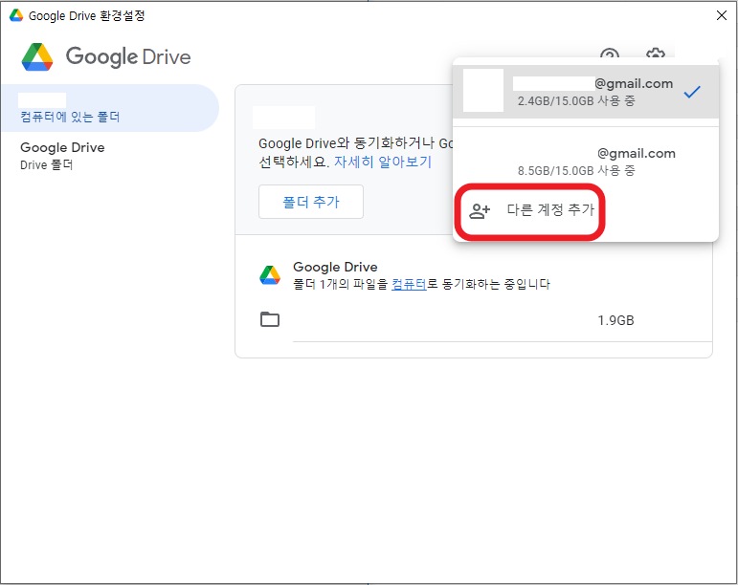Click the title bar Drive icon

coord(16,15)
